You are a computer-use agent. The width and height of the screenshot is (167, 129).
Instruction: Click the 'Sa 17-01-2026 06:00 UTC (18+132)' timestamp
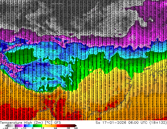[131, 123]
